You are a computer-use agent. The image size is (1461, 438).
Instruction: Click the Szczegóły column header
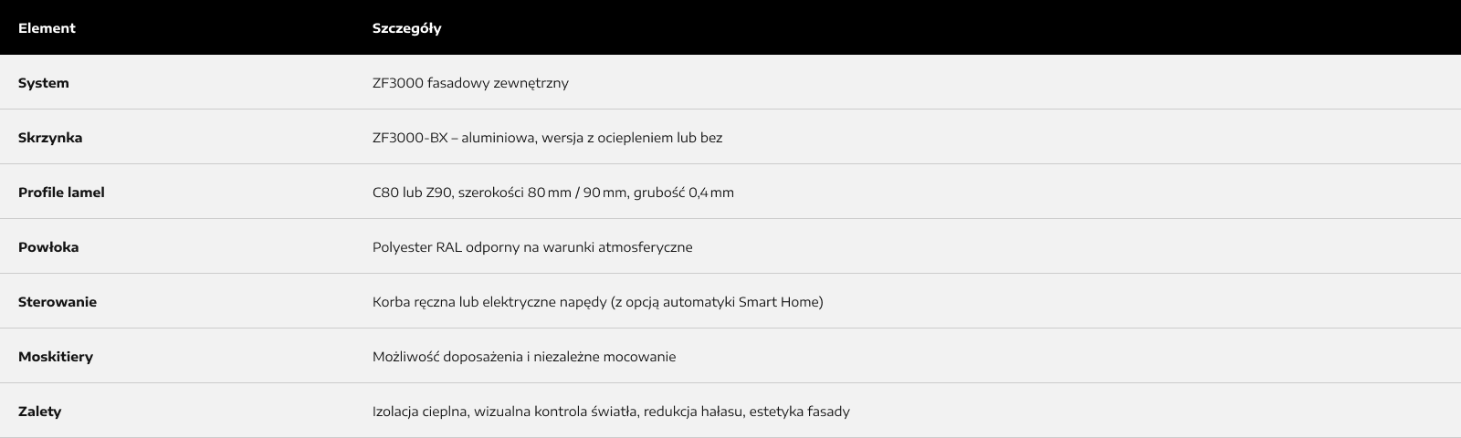[406, 28]
